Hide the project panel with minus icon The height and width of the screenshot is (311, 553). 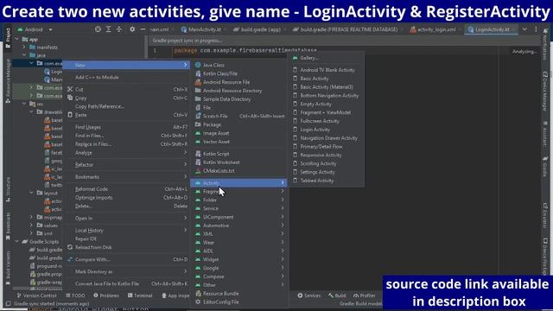[143, 29]
